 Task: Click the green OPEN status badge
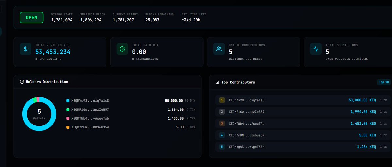tap(31, 17)
